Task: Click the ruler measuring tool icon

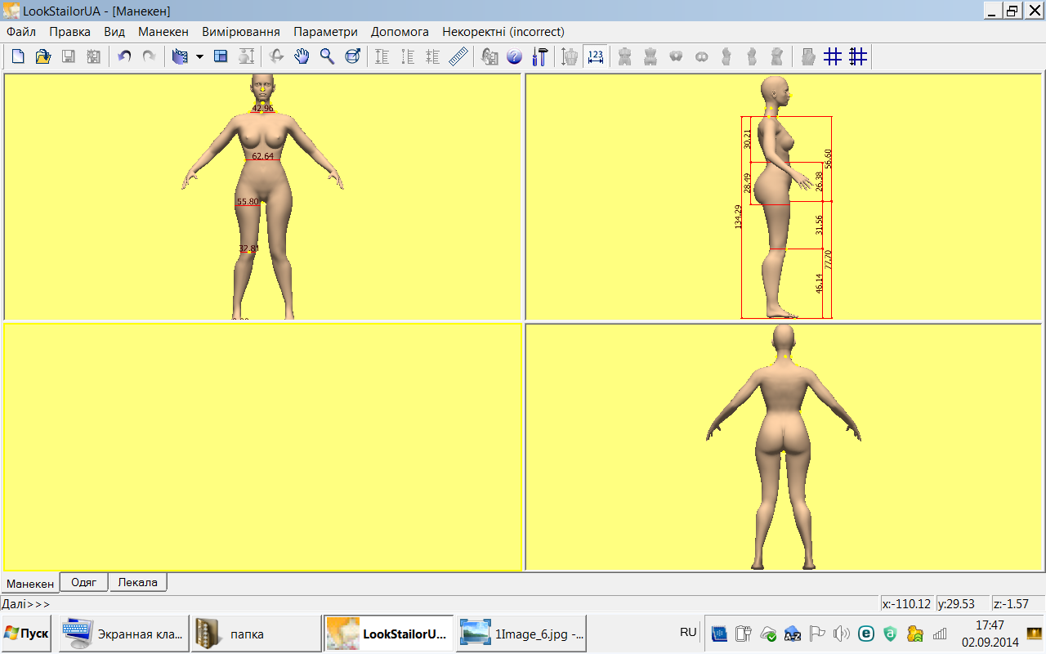Action: (458, 56)
